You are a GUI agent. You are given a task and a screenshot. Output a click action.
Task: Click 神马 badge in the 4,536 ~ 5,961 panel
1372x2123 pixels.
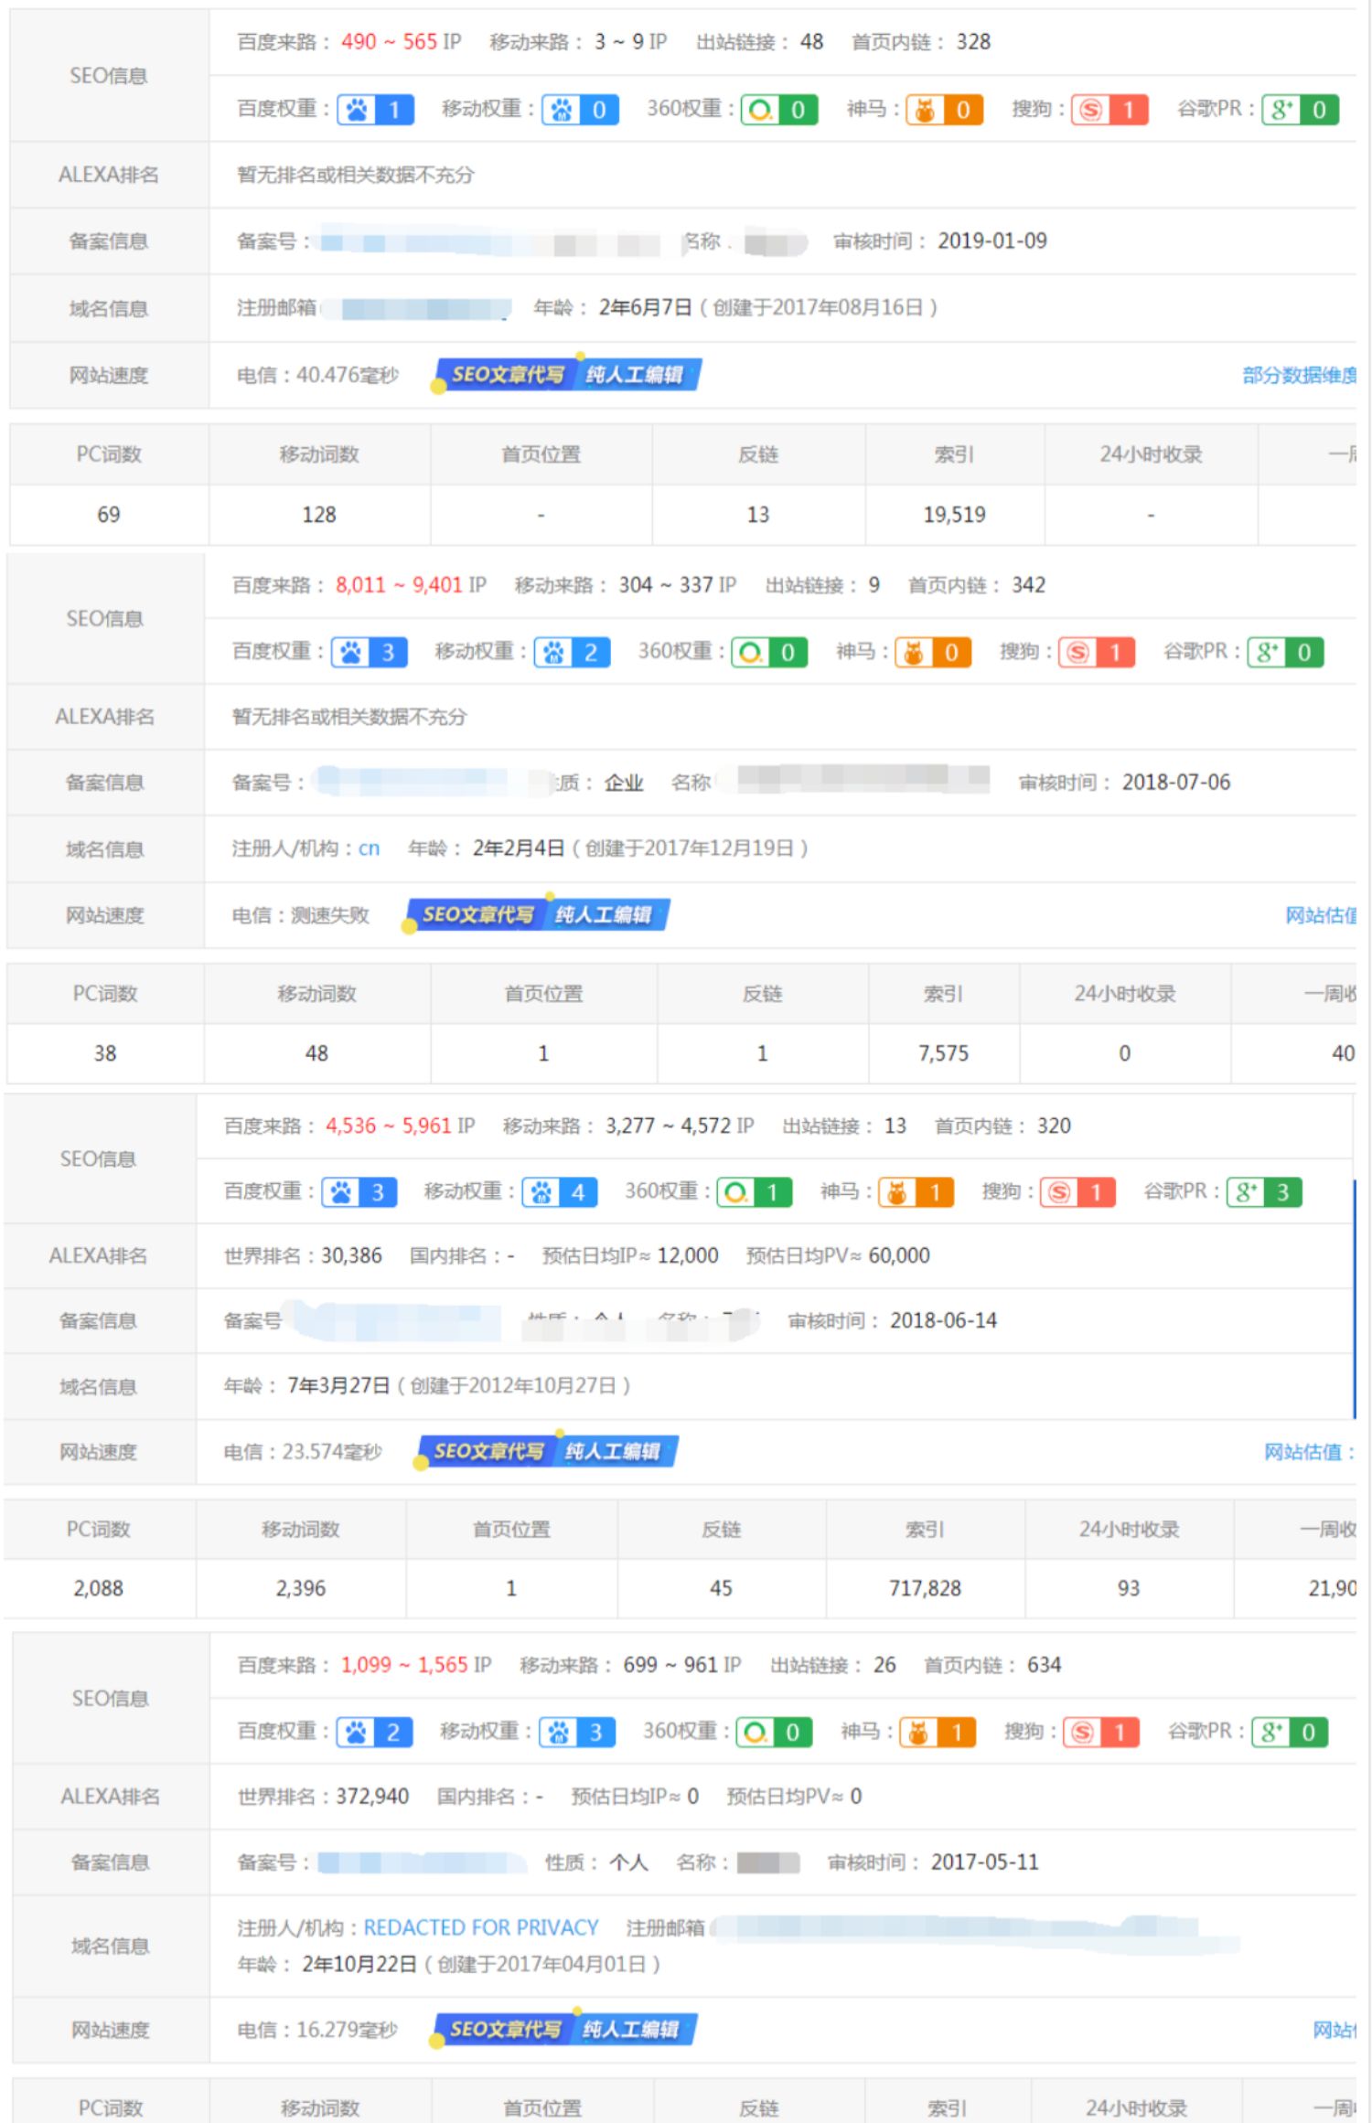(x=916, y=1192)
